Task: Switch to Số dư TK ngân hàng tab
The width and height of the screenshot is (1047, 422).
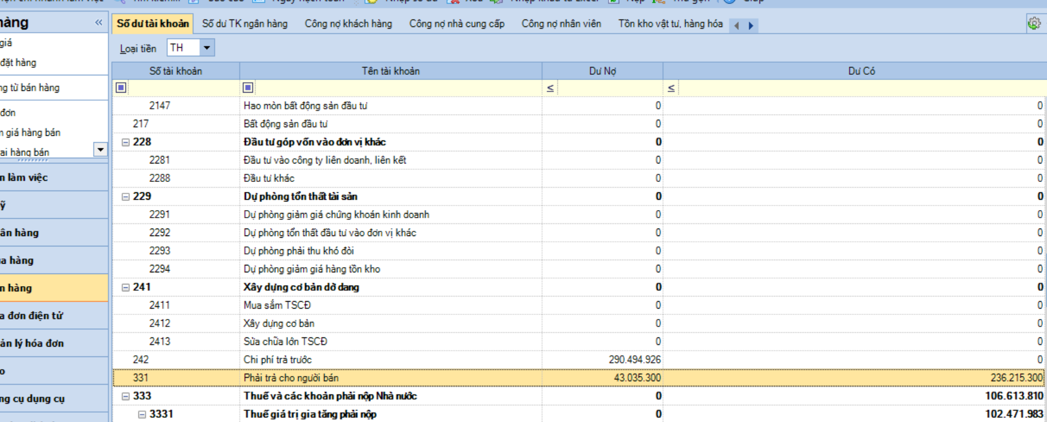Action: pos(245,24)
